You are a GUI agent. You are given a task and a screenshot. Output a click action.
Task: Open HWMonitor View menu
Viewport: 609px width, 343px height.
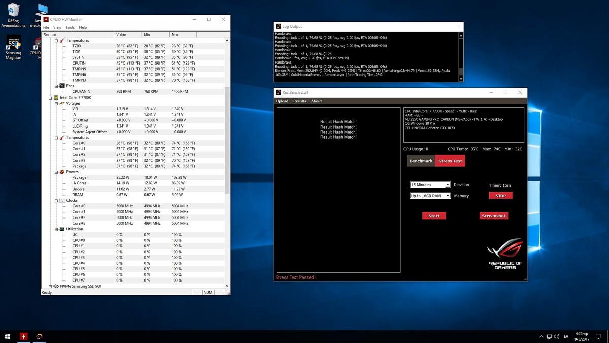pos(57,27)
